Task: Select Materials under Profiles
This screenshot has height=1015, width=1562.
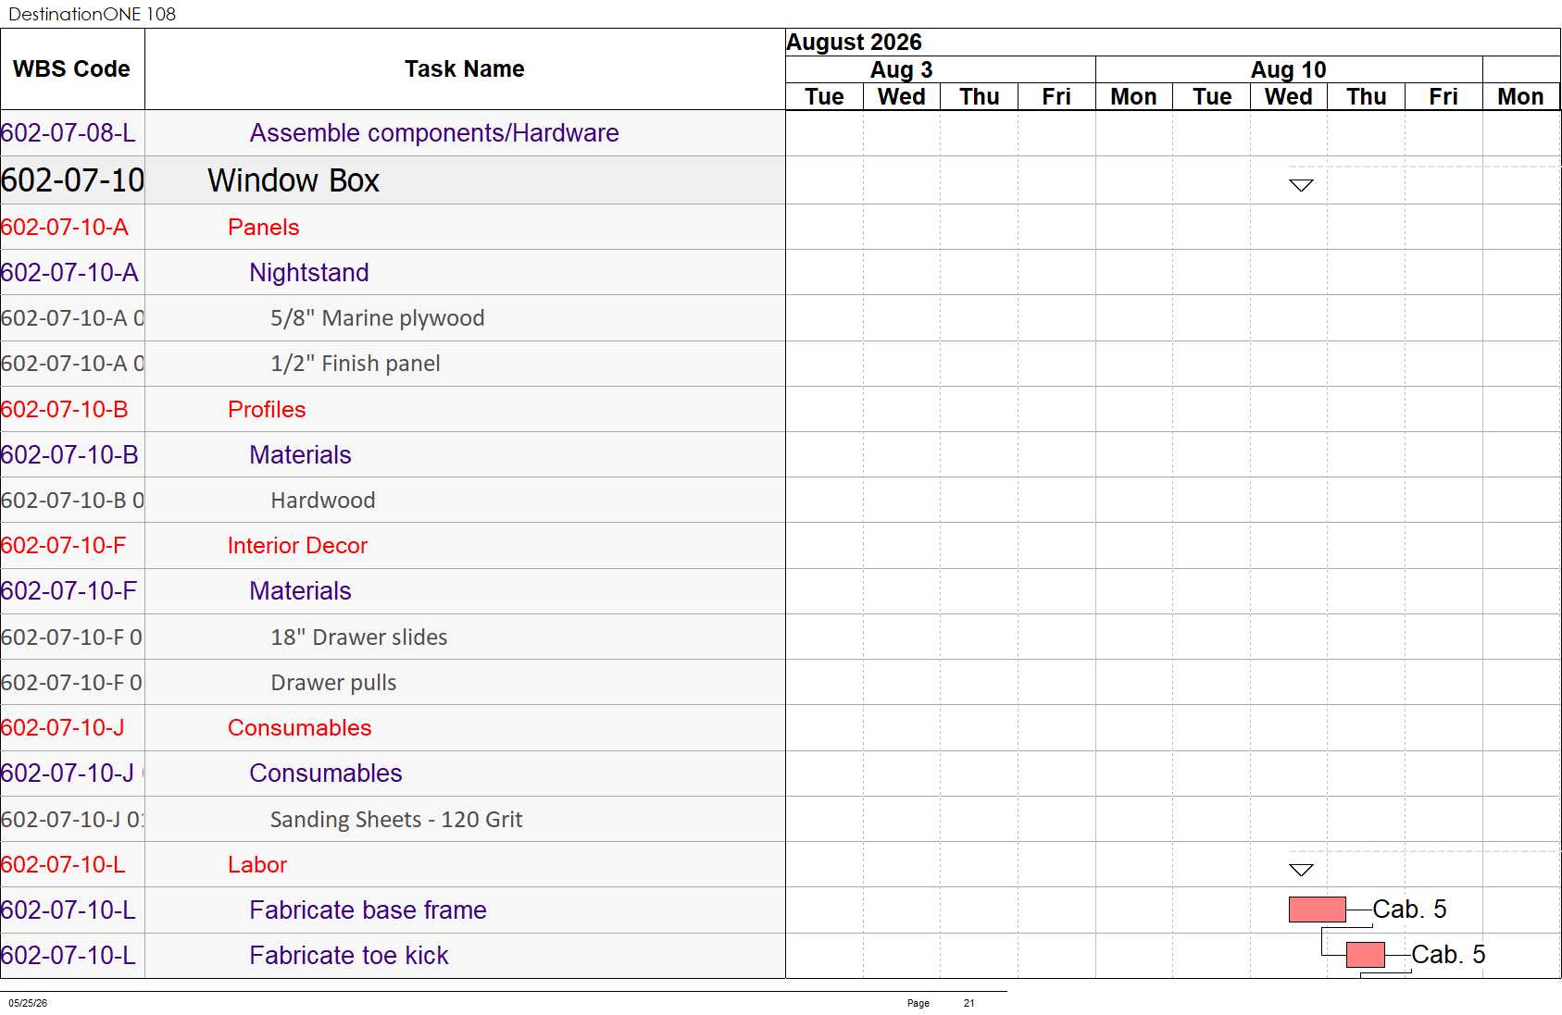Action: (x=300, y=455)
